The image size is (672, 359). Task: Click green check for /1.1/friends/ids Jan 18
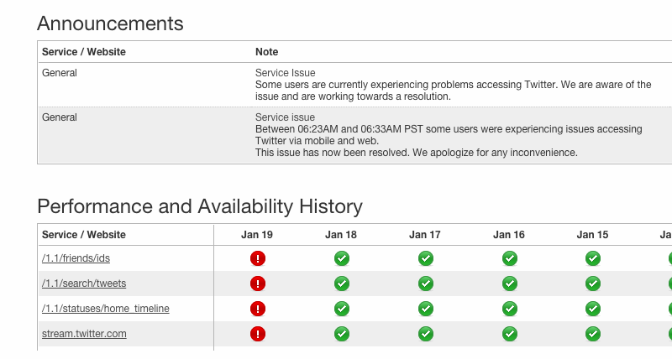coord(342,258)
